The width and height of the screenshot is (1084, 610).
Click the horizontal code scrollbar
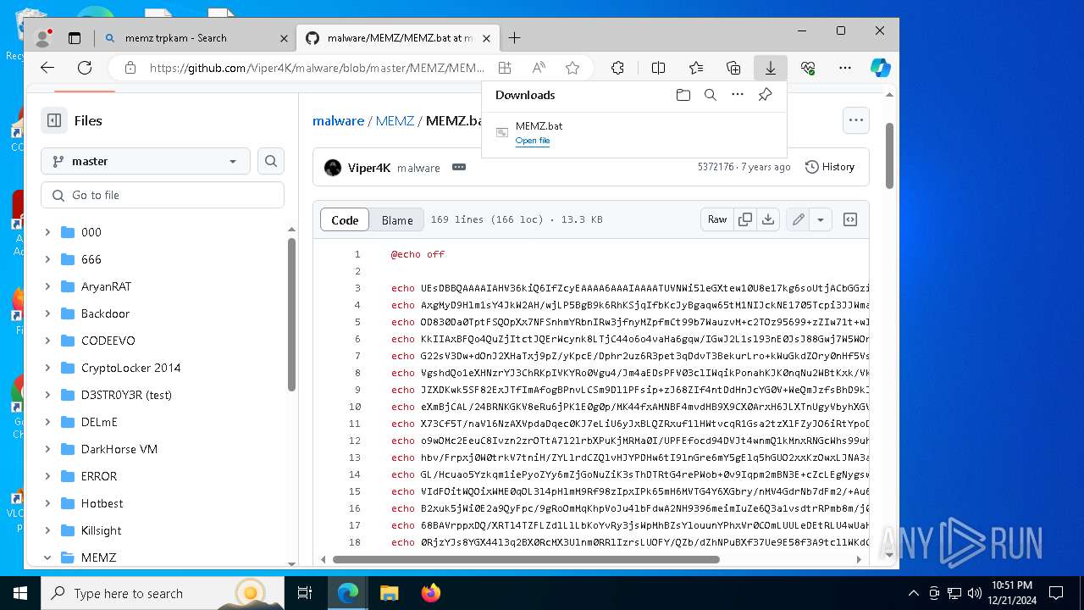click(526, 559)
